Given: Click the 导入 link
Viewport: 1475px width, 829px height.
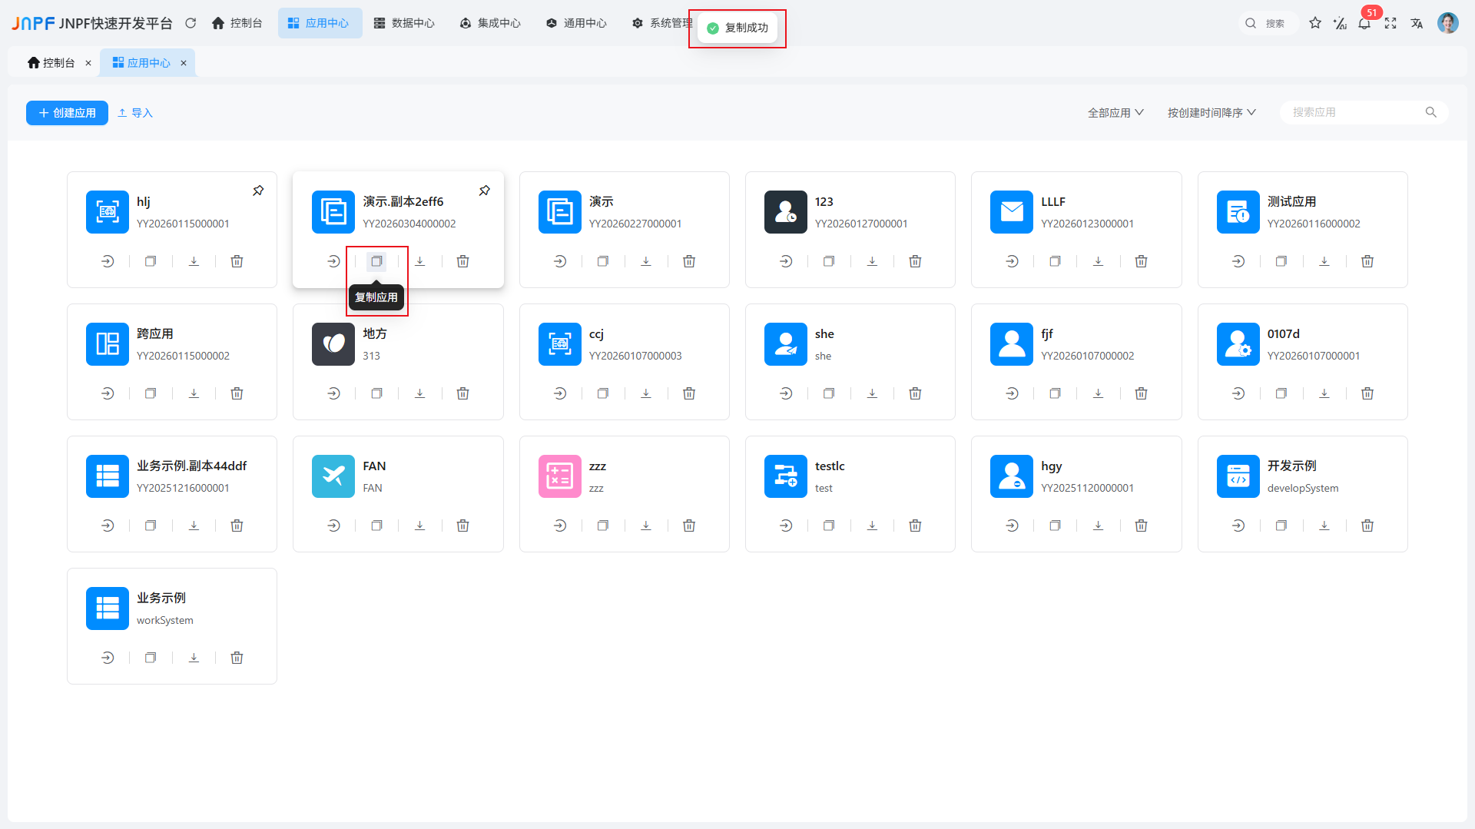Looking at the screenshot, I should click(135, 113).
